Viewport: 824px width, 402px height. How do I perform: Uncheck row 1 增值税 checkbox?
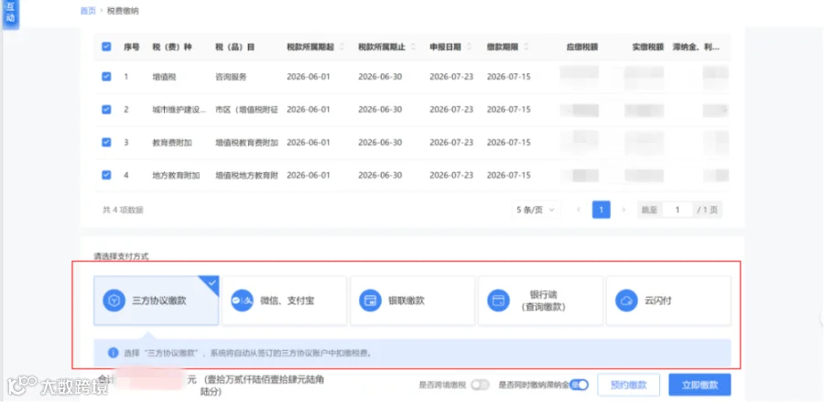point(106,77)
